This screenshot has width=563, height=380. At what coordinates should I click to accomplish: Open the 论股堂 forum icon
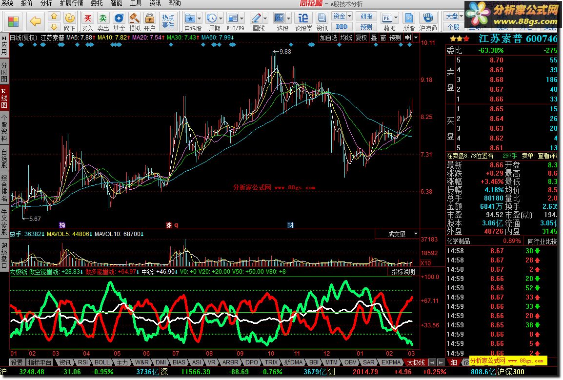pyautogui.click(x=303, y=21)
